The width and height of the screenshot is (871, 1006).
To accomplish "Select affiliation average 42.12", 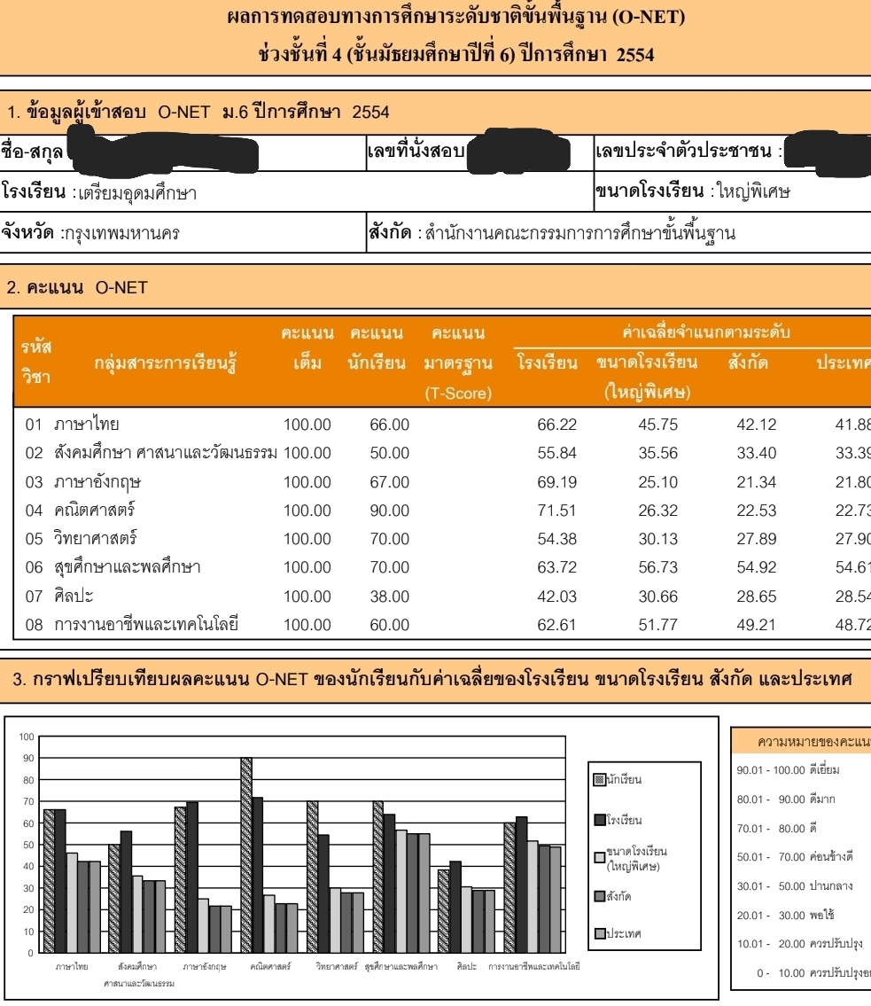I will coord(756,425).
